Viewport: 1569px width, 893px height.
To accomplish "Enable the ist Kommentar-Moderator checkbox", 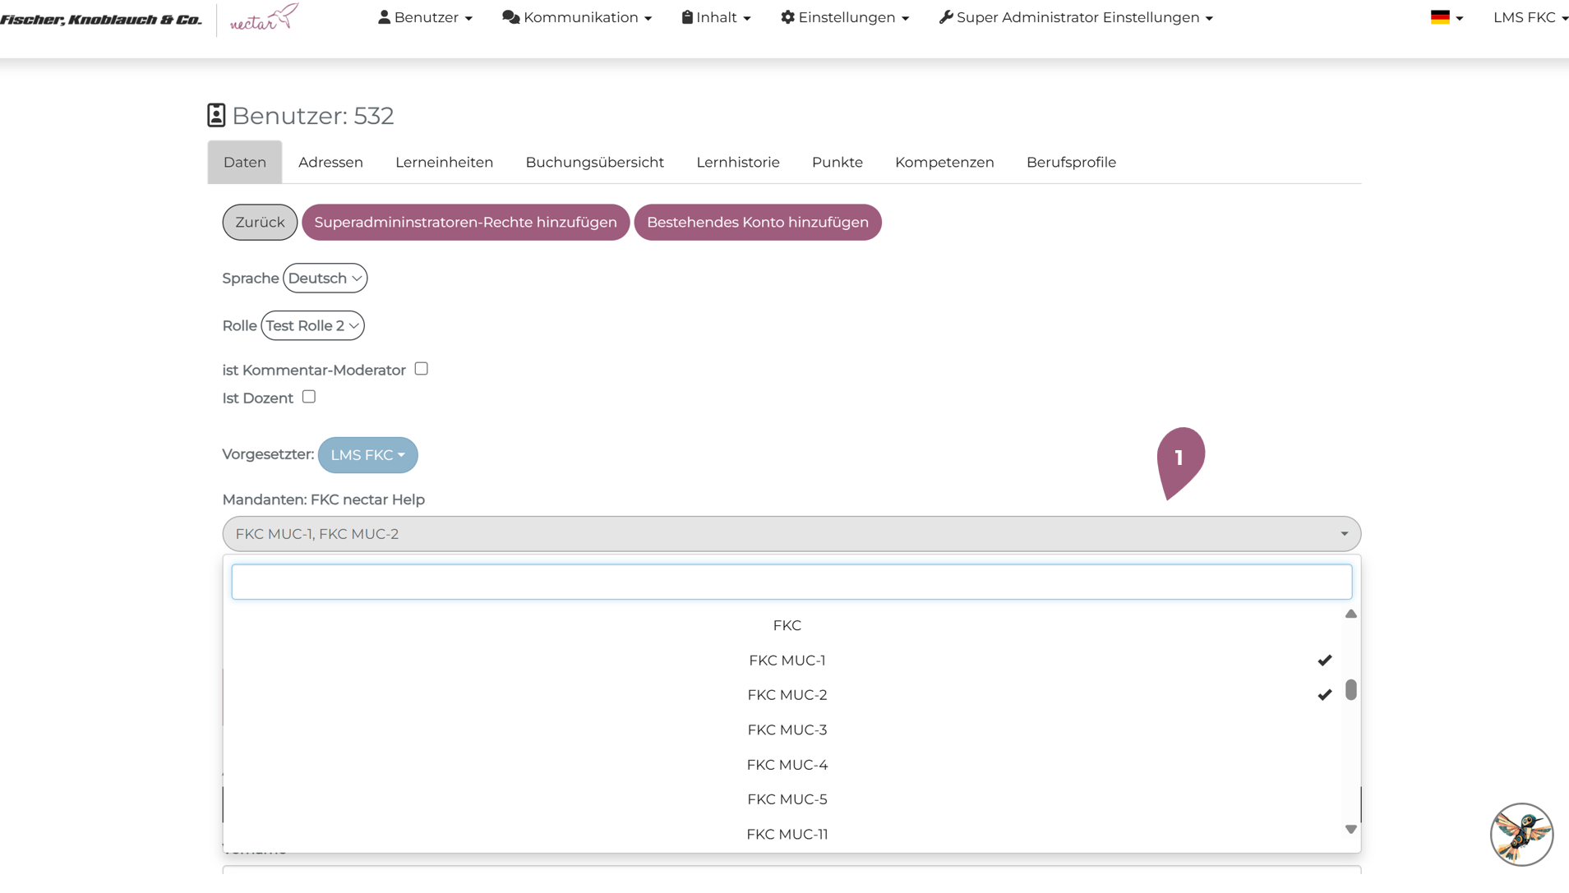I will tap(422, 369).
